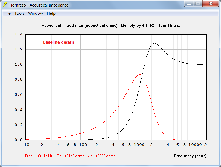Open the Window menu
This screenshot has width=221, height=167.
pos(35,13)
